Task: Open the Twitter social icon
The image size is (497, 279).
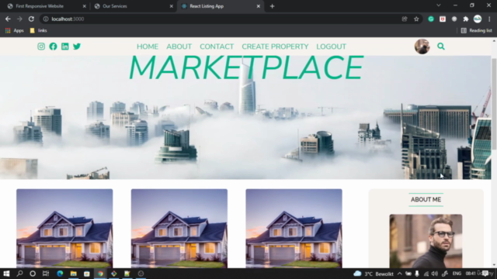Action: coord(77,46)
